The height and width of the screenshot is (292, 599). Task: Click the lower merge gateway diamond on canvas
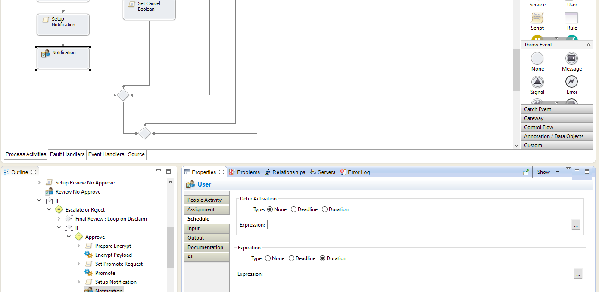[x=144, y=133]
